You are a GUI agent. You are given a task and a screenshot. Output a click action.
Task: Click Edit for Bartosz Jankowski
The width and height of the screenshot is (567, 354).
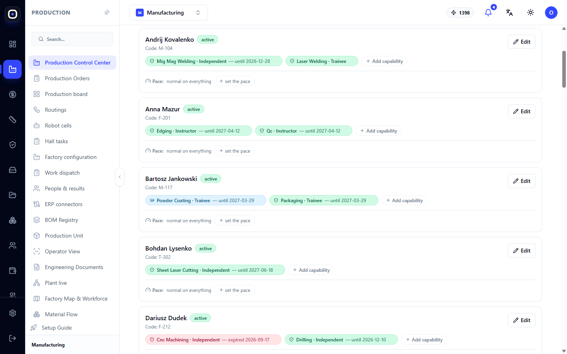click(522, 181)
